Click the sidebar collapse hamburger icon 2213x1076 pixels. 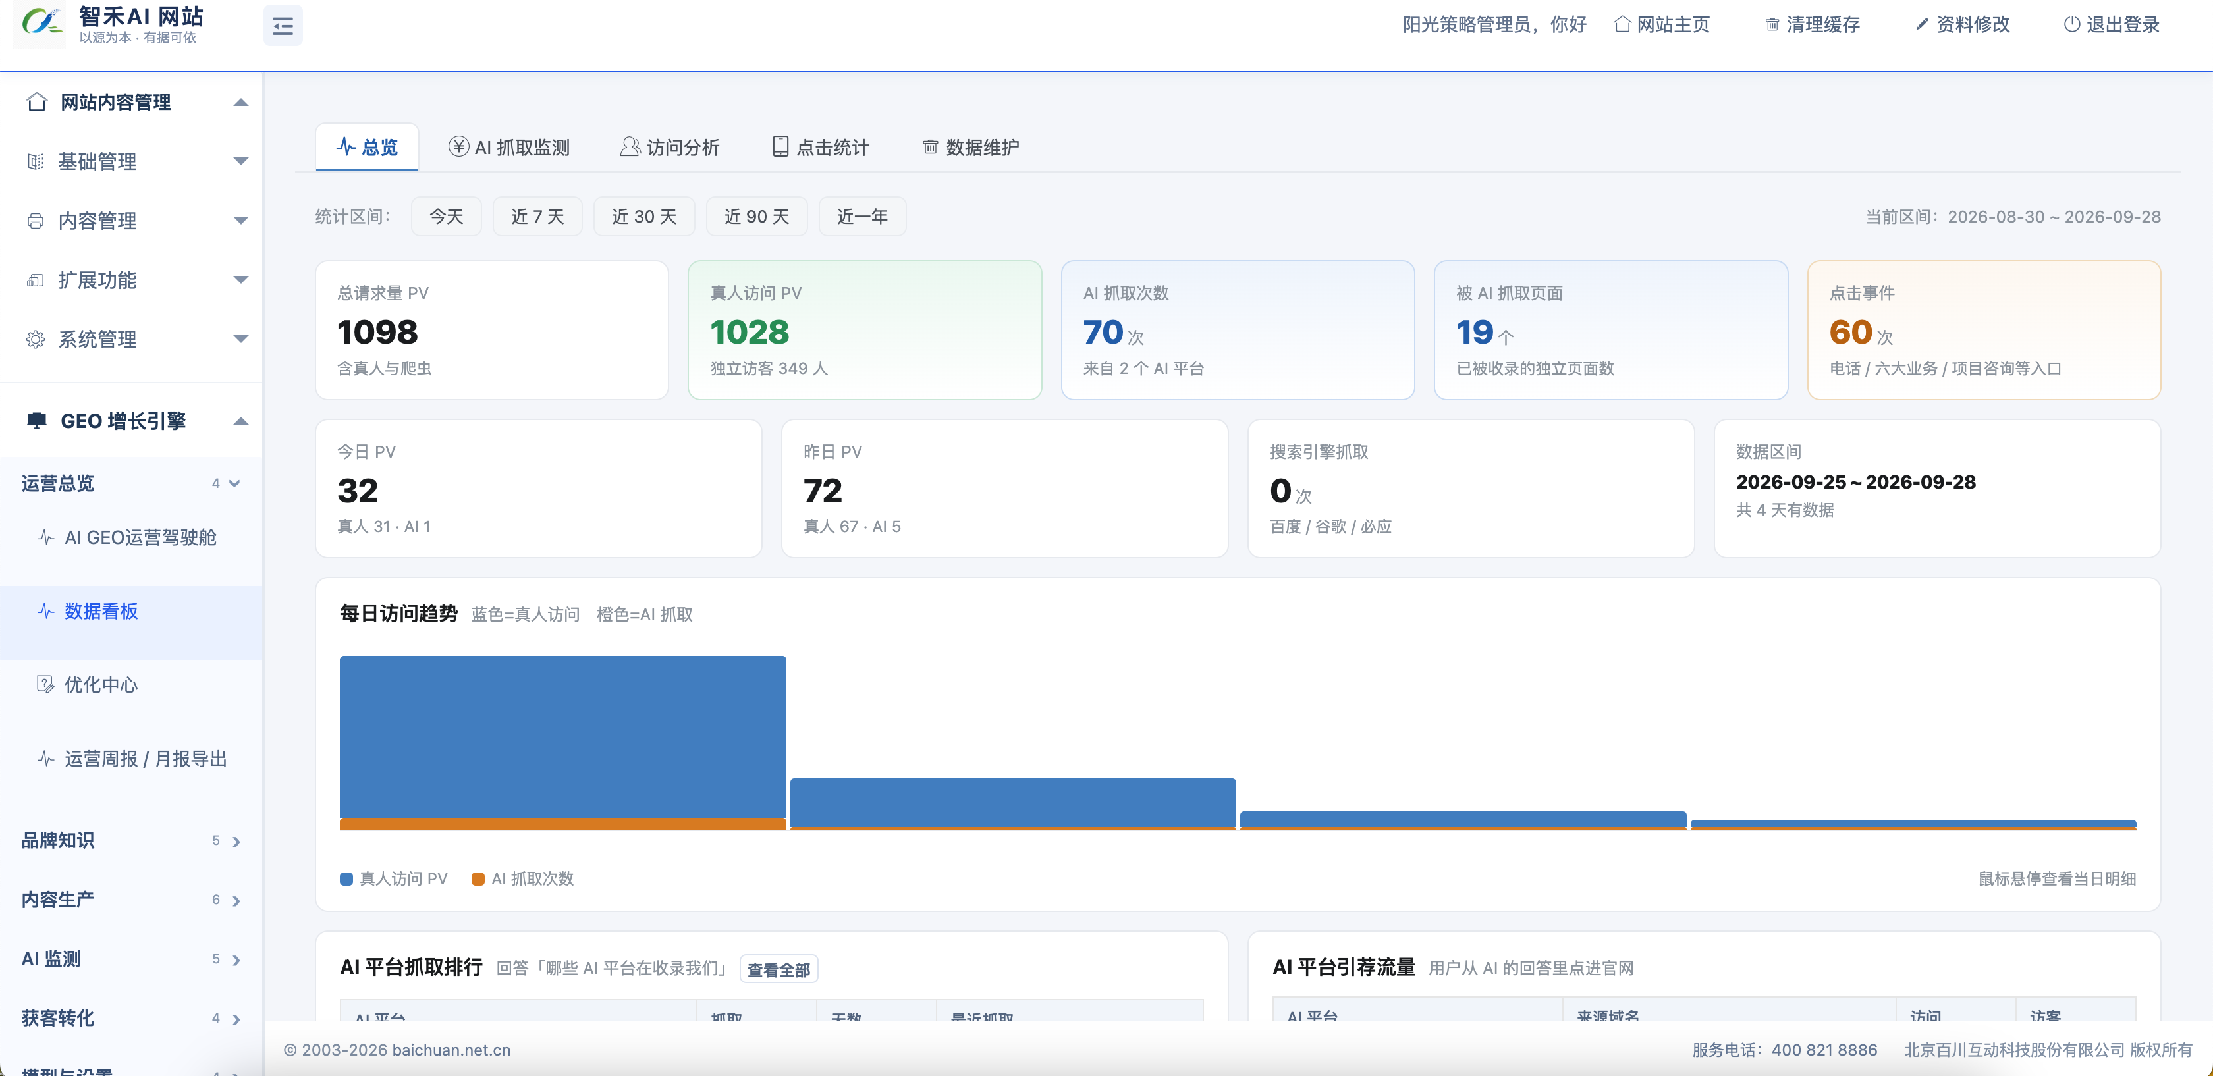(283, 26)
